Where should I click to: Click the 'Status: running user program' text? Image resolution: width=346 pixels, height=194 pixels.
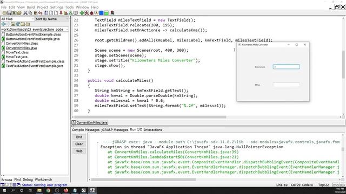click(x=44, y=185)
